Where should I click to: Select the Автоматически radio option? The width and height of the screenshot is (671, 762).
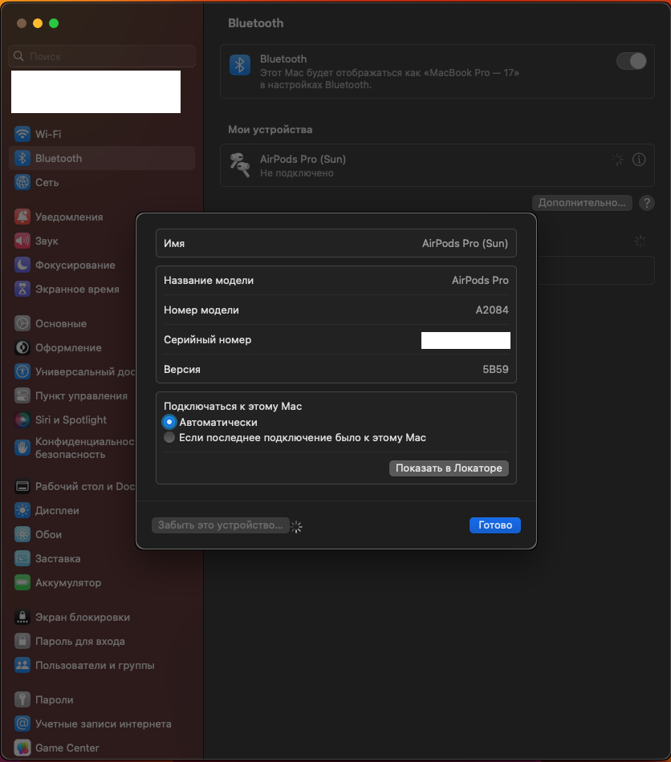click(169, 422)
